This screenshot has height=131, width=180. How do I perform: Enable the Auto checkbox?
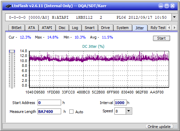71,112
